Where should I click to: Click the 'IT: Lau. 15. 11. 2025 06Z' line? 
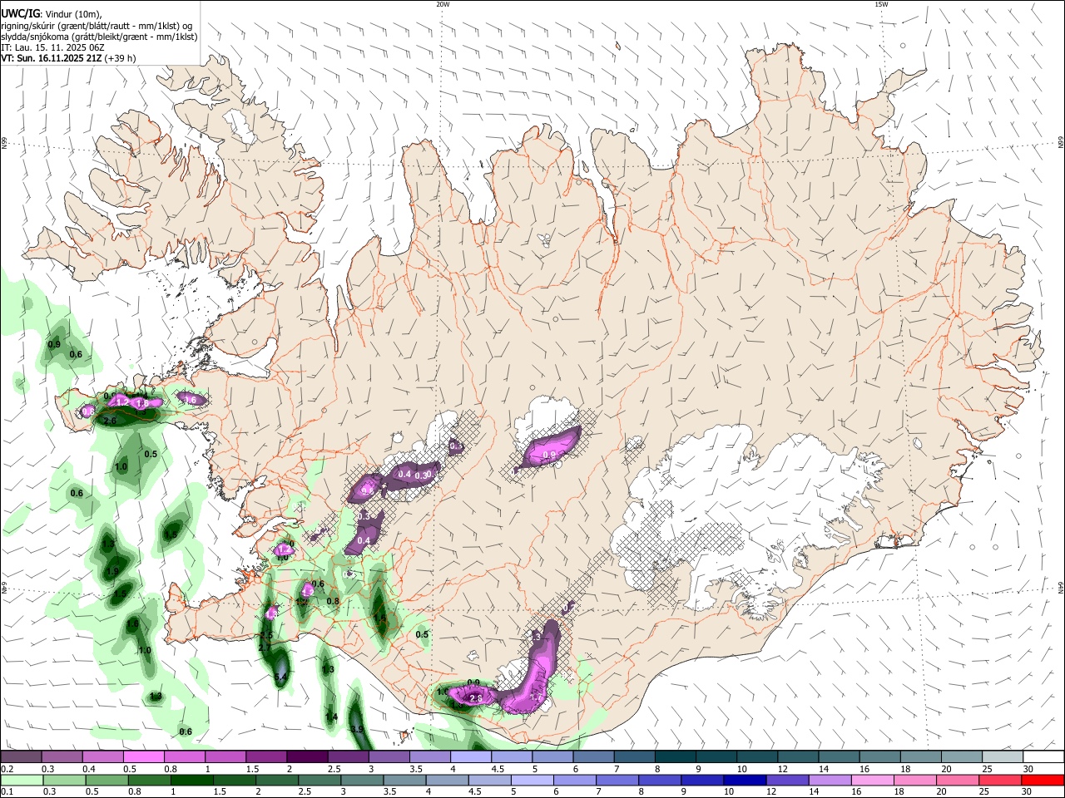(x=52, y=47)
